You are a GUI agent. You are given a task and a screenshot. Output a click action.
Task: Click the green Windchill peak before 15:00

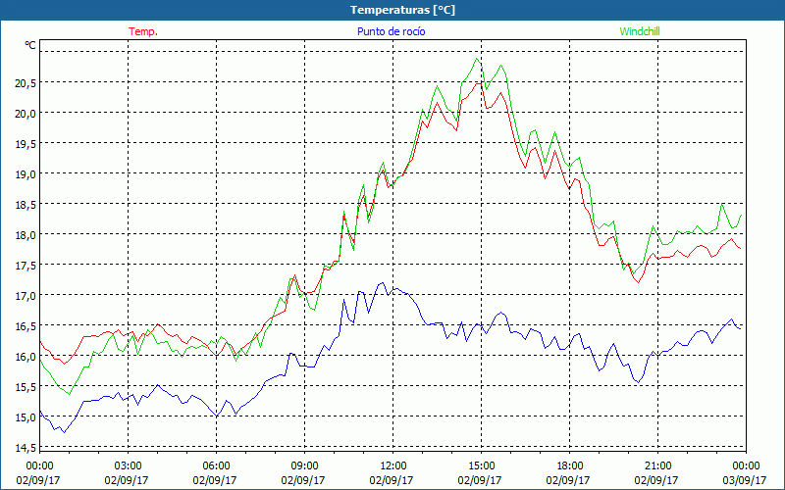pos(477,59)
